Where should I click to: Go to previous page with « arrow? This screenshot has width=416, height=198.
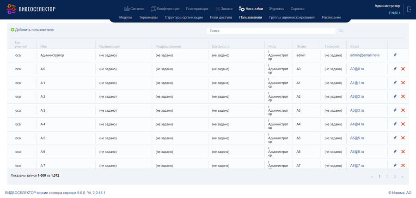[372, 176]
